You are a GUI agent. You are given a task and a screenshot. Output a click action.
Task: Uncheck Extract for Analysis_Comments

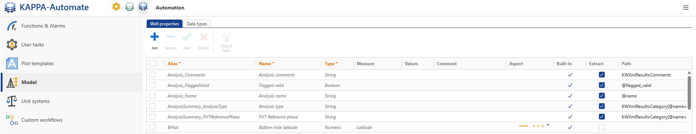click(x=602, y=75)
